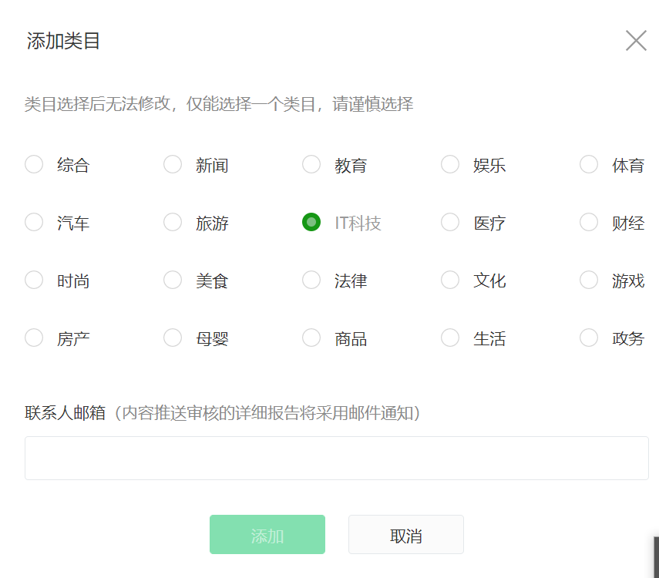Choose the 汽车 category

coord(34,223)
